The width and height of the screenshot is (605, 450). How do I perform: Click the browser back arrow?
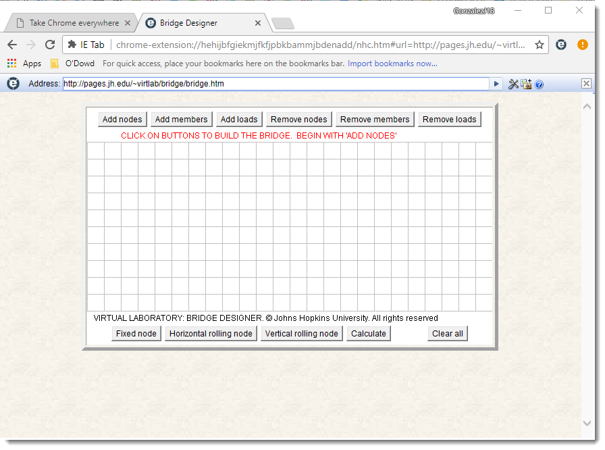pyautogui.click(x=12, y=45)
